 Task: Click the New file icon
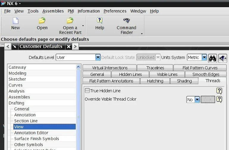click(x=16, y=21)
